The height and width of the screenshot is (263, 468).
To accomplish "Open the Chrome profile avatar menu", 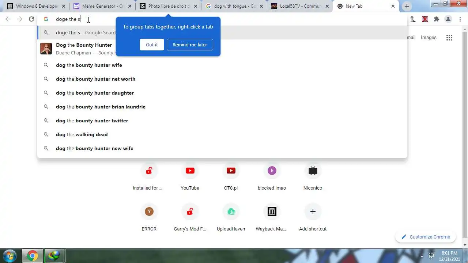I will tap(448, 19).
